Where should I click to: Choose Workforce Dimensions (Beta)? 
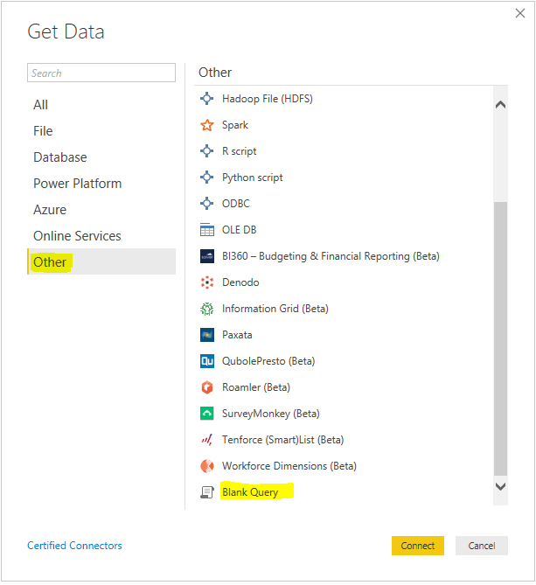[289, 466]
